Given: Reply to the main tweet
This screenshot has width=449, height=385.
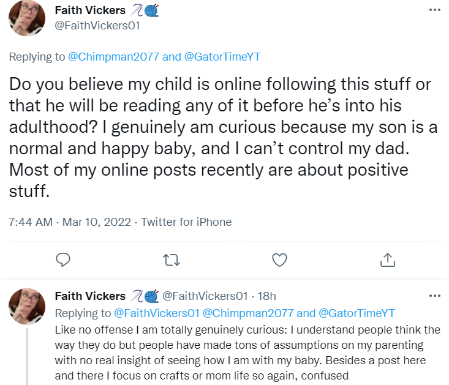Looking at the screenshot, I should [x=64, y=260].
